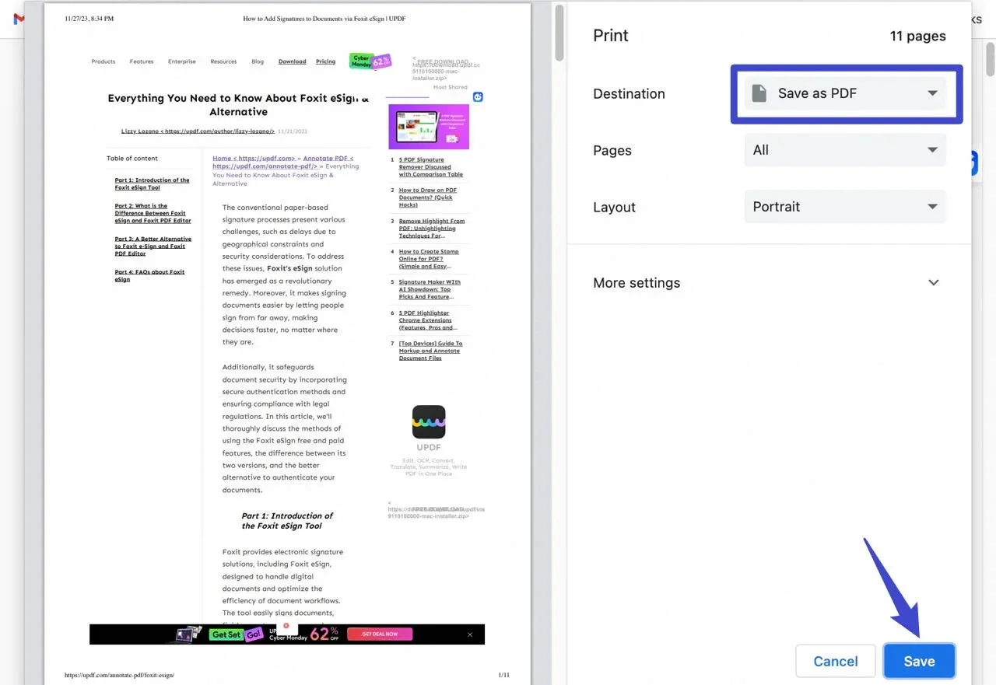Viewport: 996px width, 685px height.
Task: Click Blog in the page navigation
Action: (258, 61)
